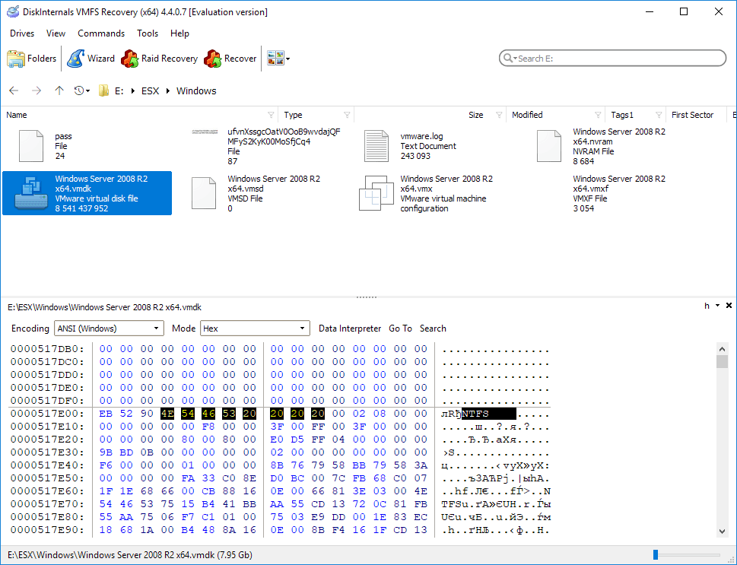737x565 pixels.
Task: Click the Type column filter icon
Action: click(347, 115)
